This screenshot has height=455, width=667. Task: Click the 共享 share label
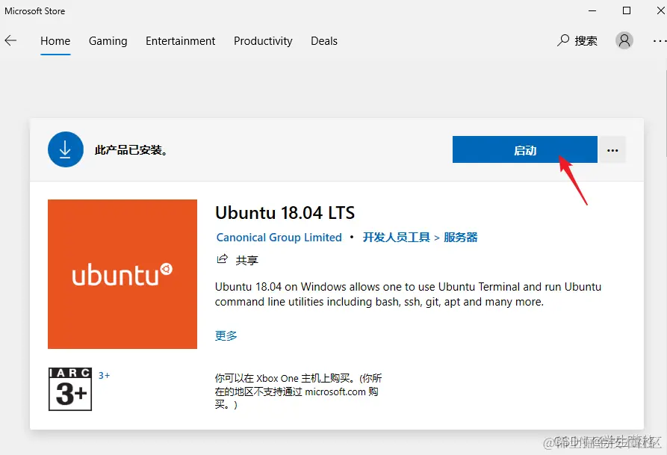click(247, 260)
